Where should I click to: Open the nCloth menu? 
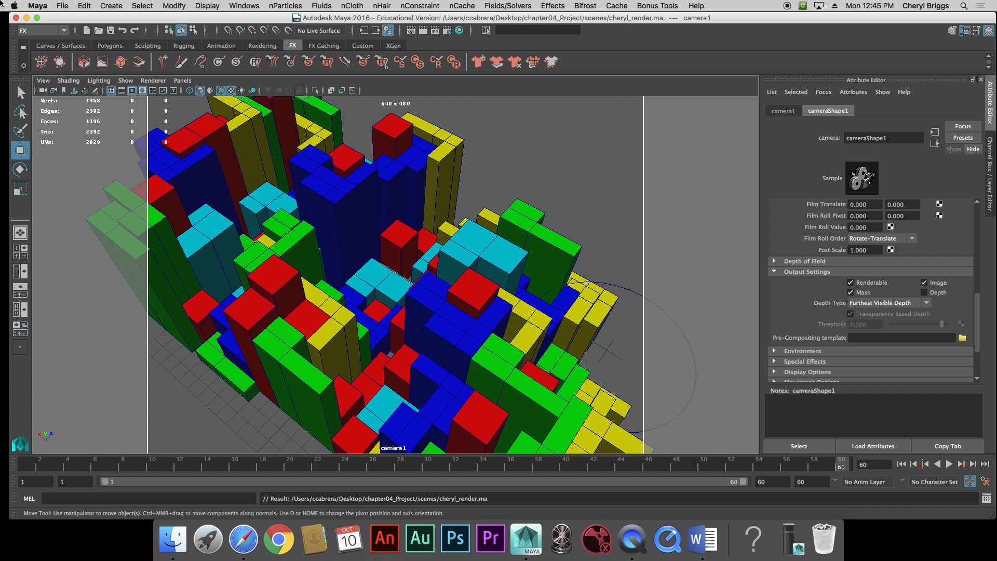(352, 6)
